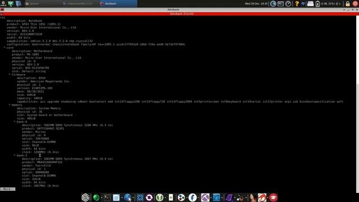This screenshot has height=202, width=359.
Task: Click 'vendor: American Megatrends Inc.' line
Action: (44, 81)
